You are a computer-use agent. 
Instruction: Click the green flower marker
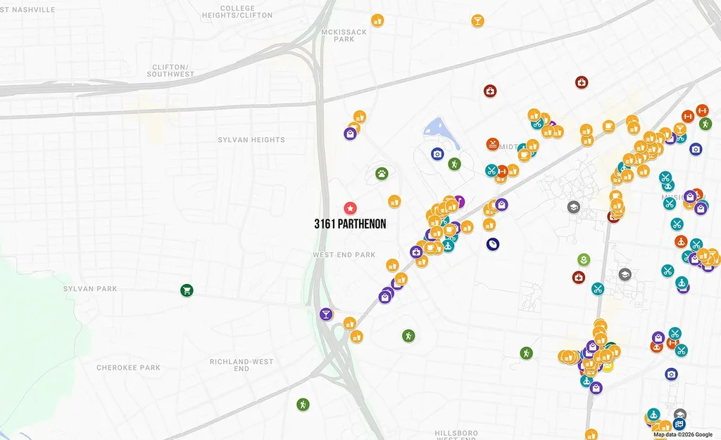click(584, 259)
